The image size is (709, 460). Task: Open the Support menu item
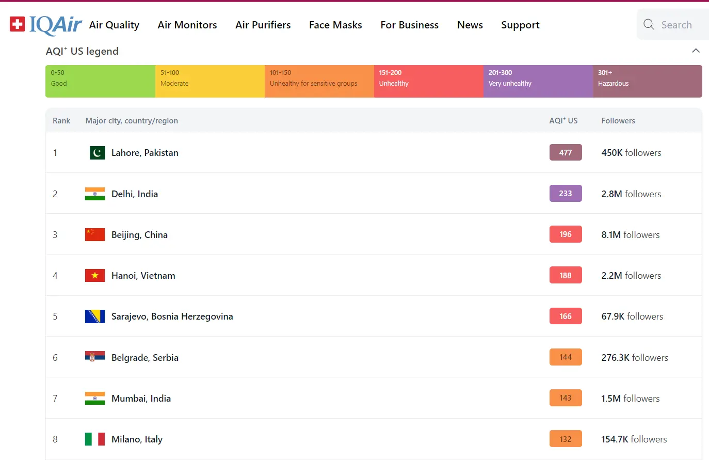pos(520,25)
